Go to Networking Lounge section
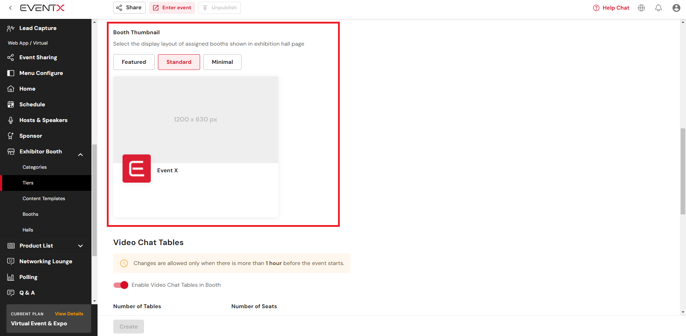 46,261
